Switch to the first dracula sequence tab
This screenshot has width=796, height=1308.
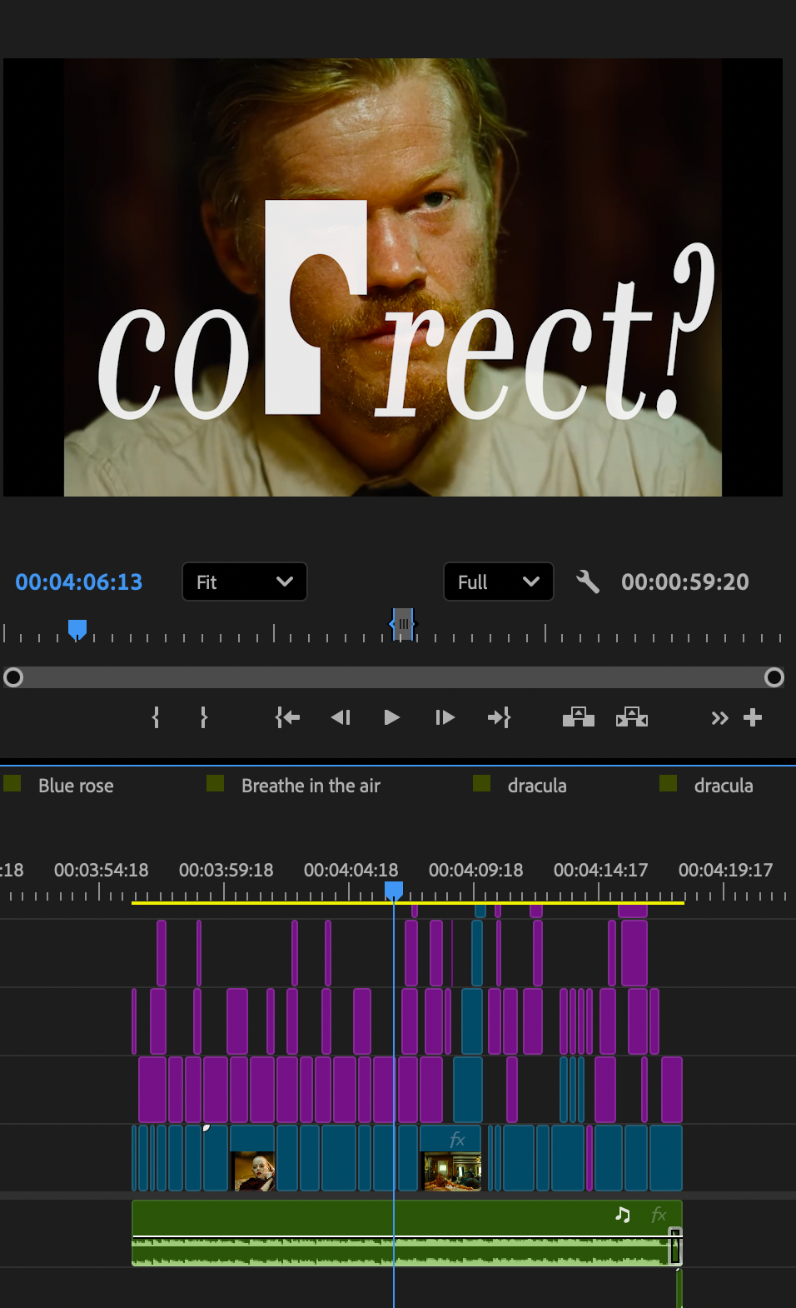point(537,786)
